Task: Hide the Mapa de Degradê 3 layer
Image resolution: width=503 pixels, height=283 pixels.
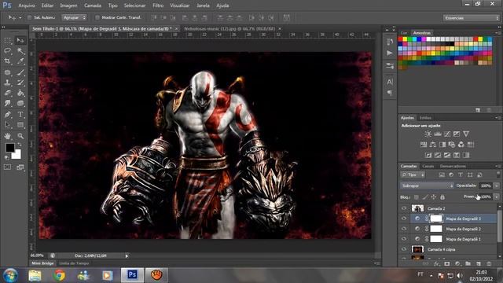Action: coord(404,219)
